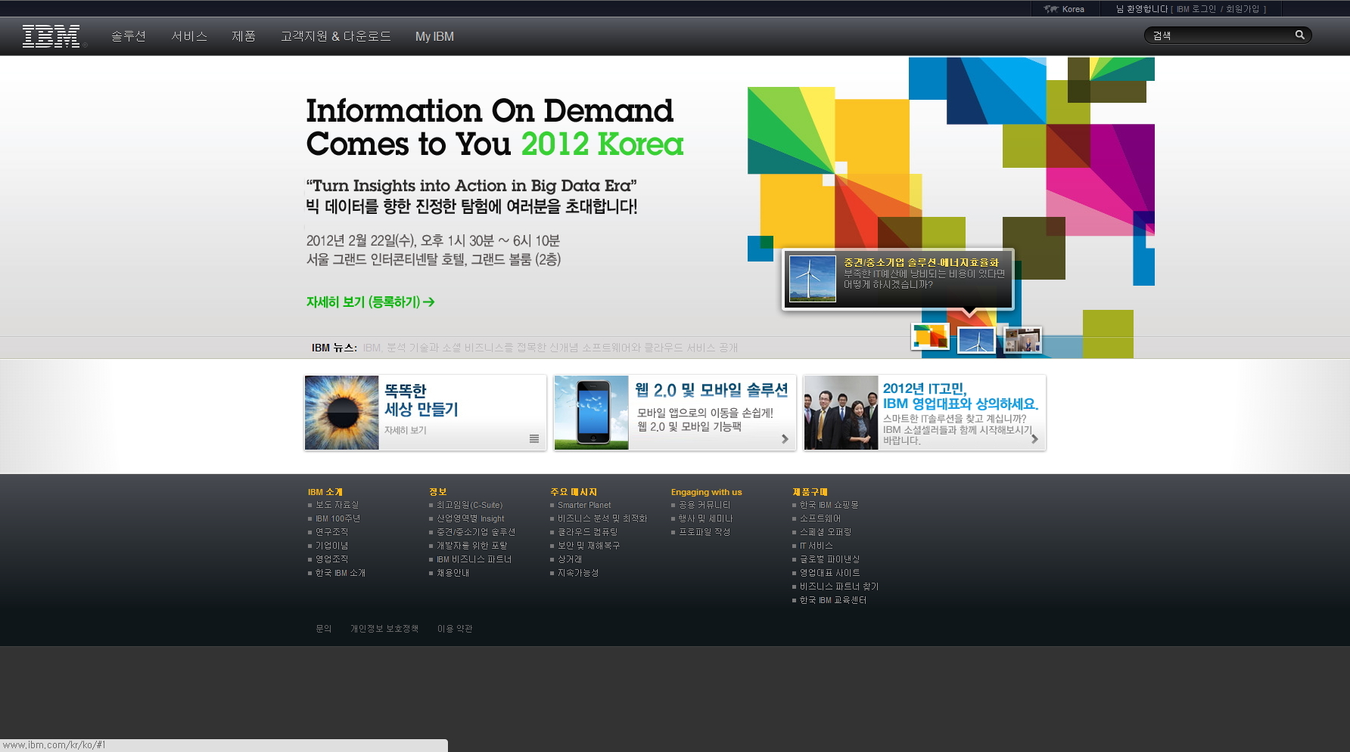Click 문의 at the page bottom
The height and width of the screenshot is (752, 1350).
[324, 629]
